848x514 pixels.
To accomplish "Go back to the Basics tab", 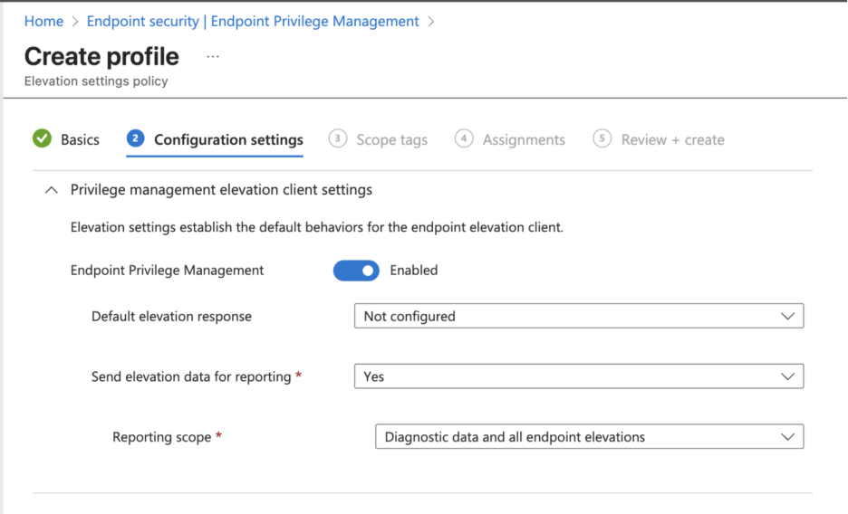I will click(80, 139).
